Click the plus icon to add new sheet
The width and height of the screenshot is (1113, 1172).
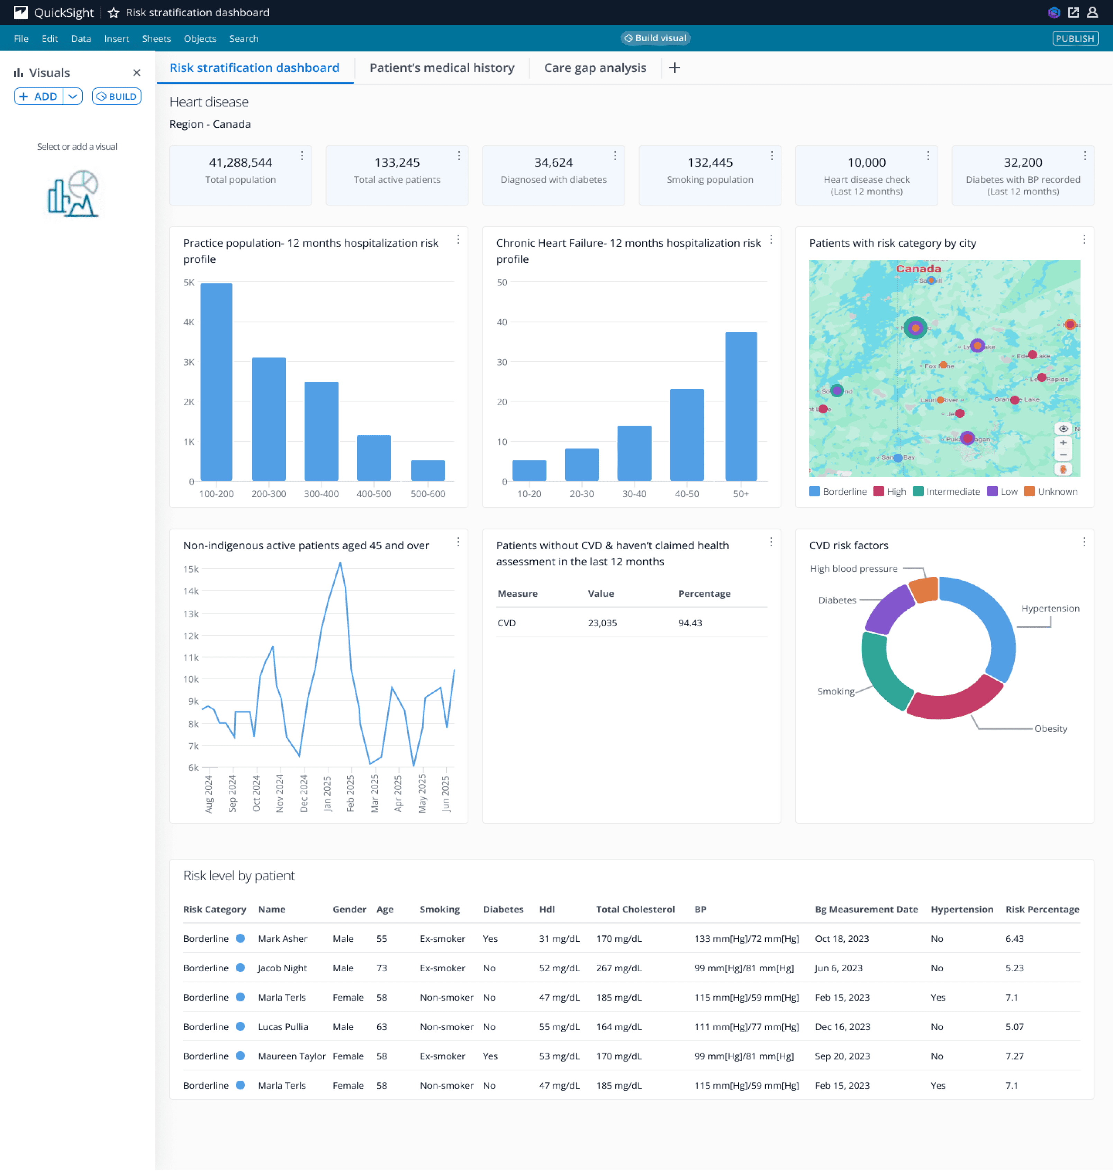675,67
